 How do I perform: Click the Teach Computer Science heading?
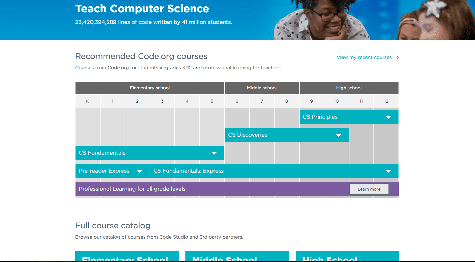tap(142, 9)
